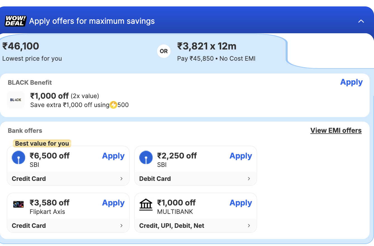This screenshot has width=374, height=246.
Task: Expand SBI Debit Card offer details
Action: coord(249,179)
